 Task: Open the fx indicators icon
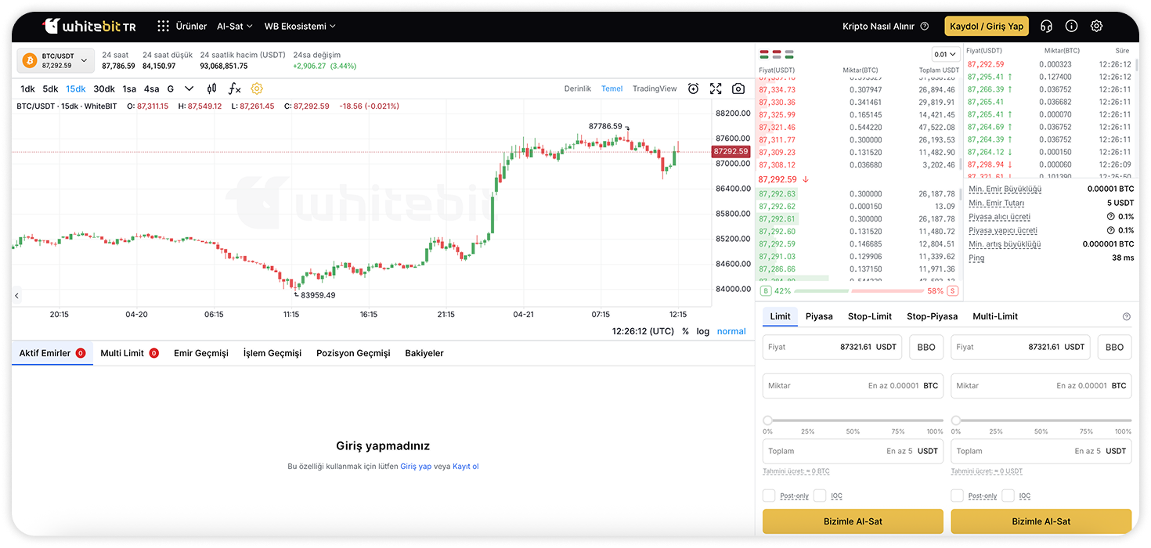234,88
